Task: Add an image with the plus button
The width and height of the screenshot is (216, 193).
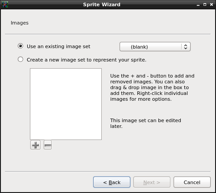Action: [x=35, y=145]
